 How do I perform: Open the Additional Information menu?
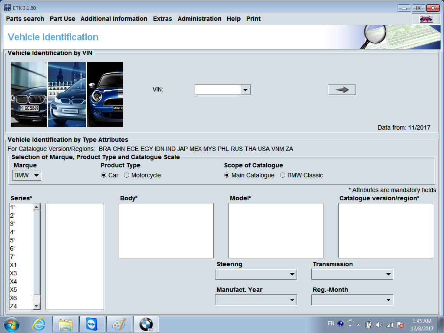114,19
